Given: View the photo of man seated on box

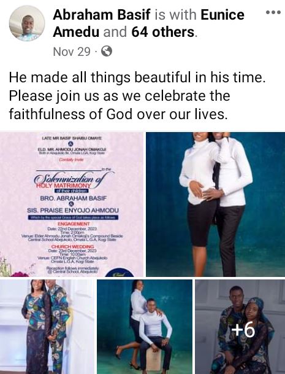Looking at the screenshot, I should coord(145,327).
